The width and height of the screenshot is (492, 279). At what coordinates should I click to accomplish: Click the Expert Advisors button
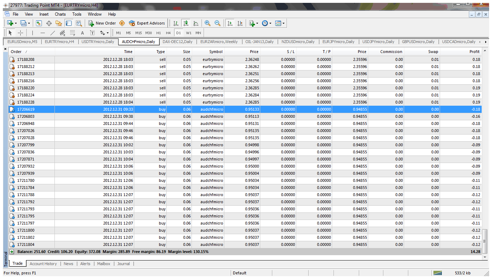(147, 23)
